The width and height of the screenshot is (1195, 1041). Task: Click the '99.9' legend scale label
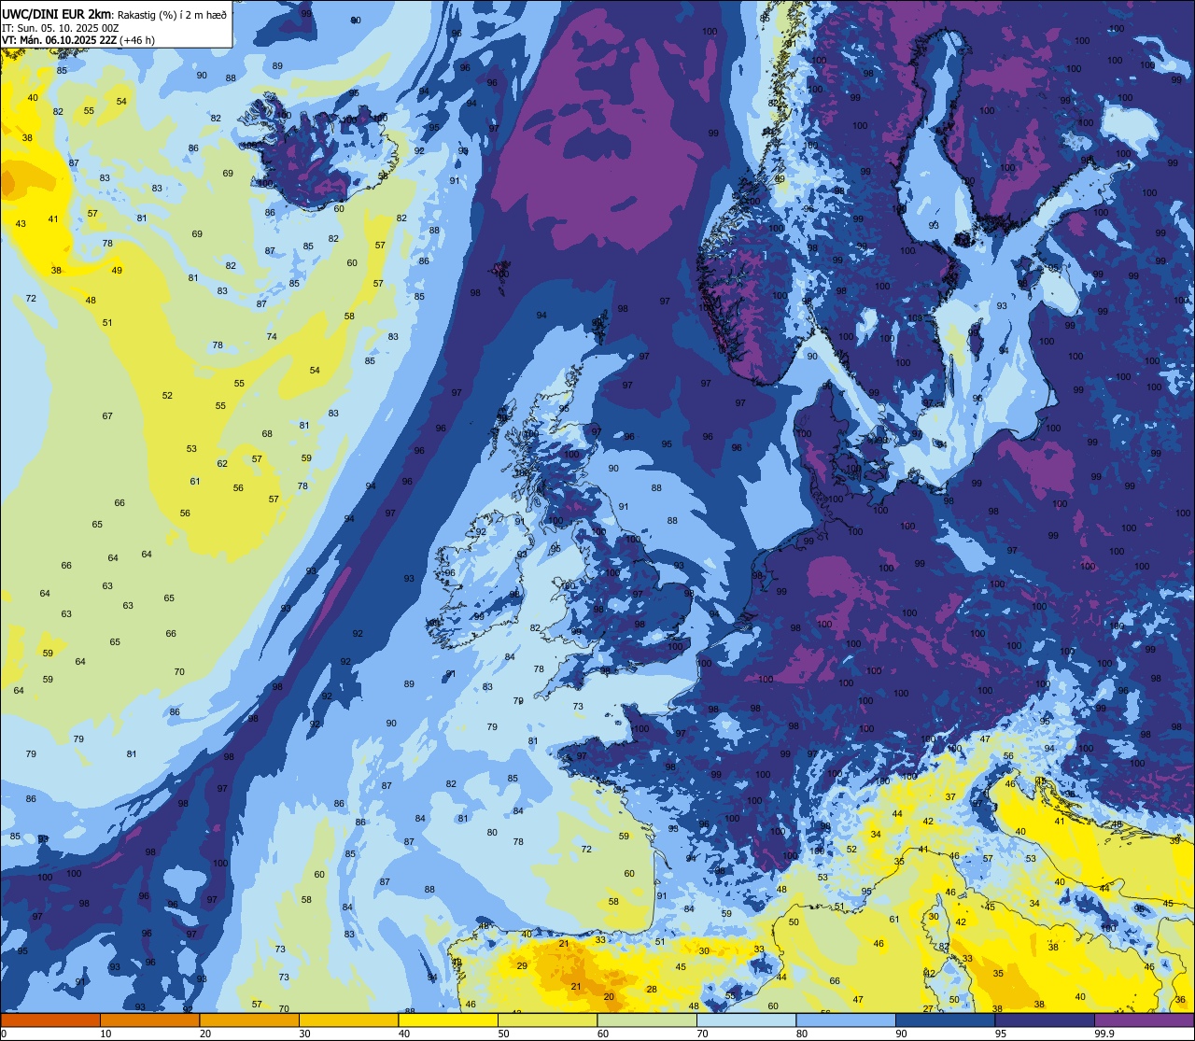[1104, 1034]
